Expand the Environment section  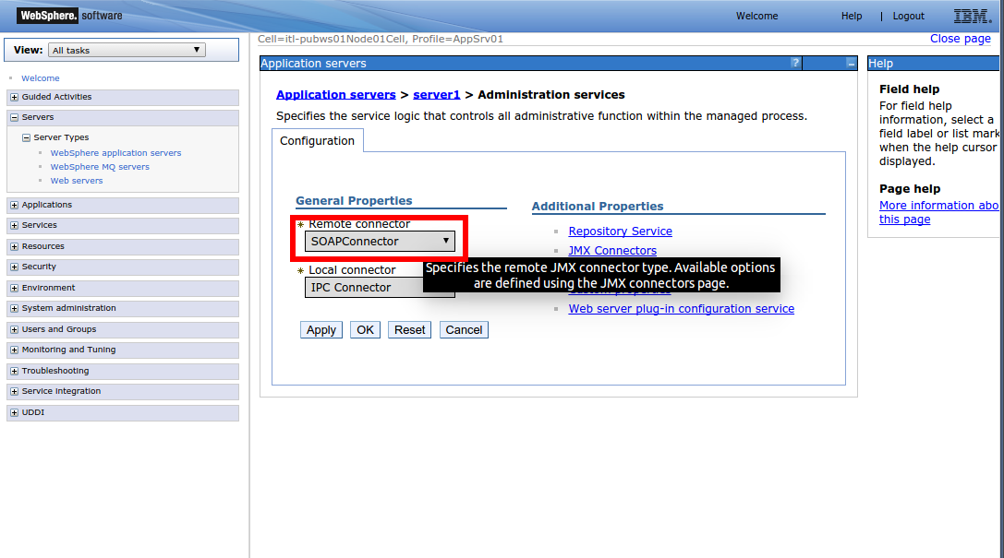[14, 289]
